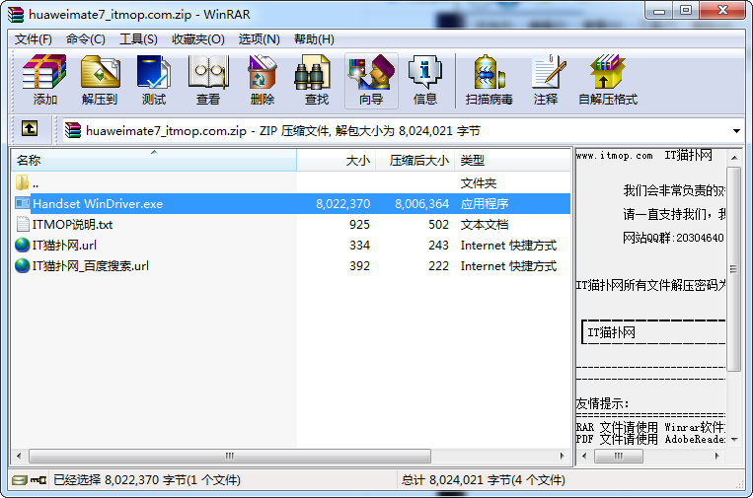Image resolution: width=753 pixels, height=498 pixels.
Task: Click the 查找 (Find) binoculars icon
Action: (312, 72)
